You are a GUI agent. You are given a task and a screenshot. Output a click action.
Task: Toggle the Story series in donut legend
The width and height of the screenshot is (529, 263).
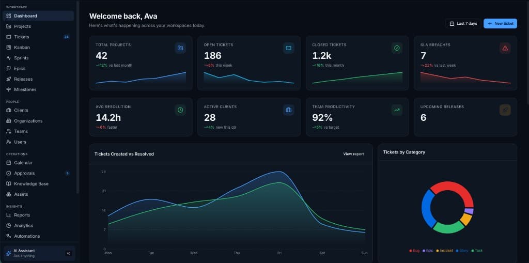[462, 251]
